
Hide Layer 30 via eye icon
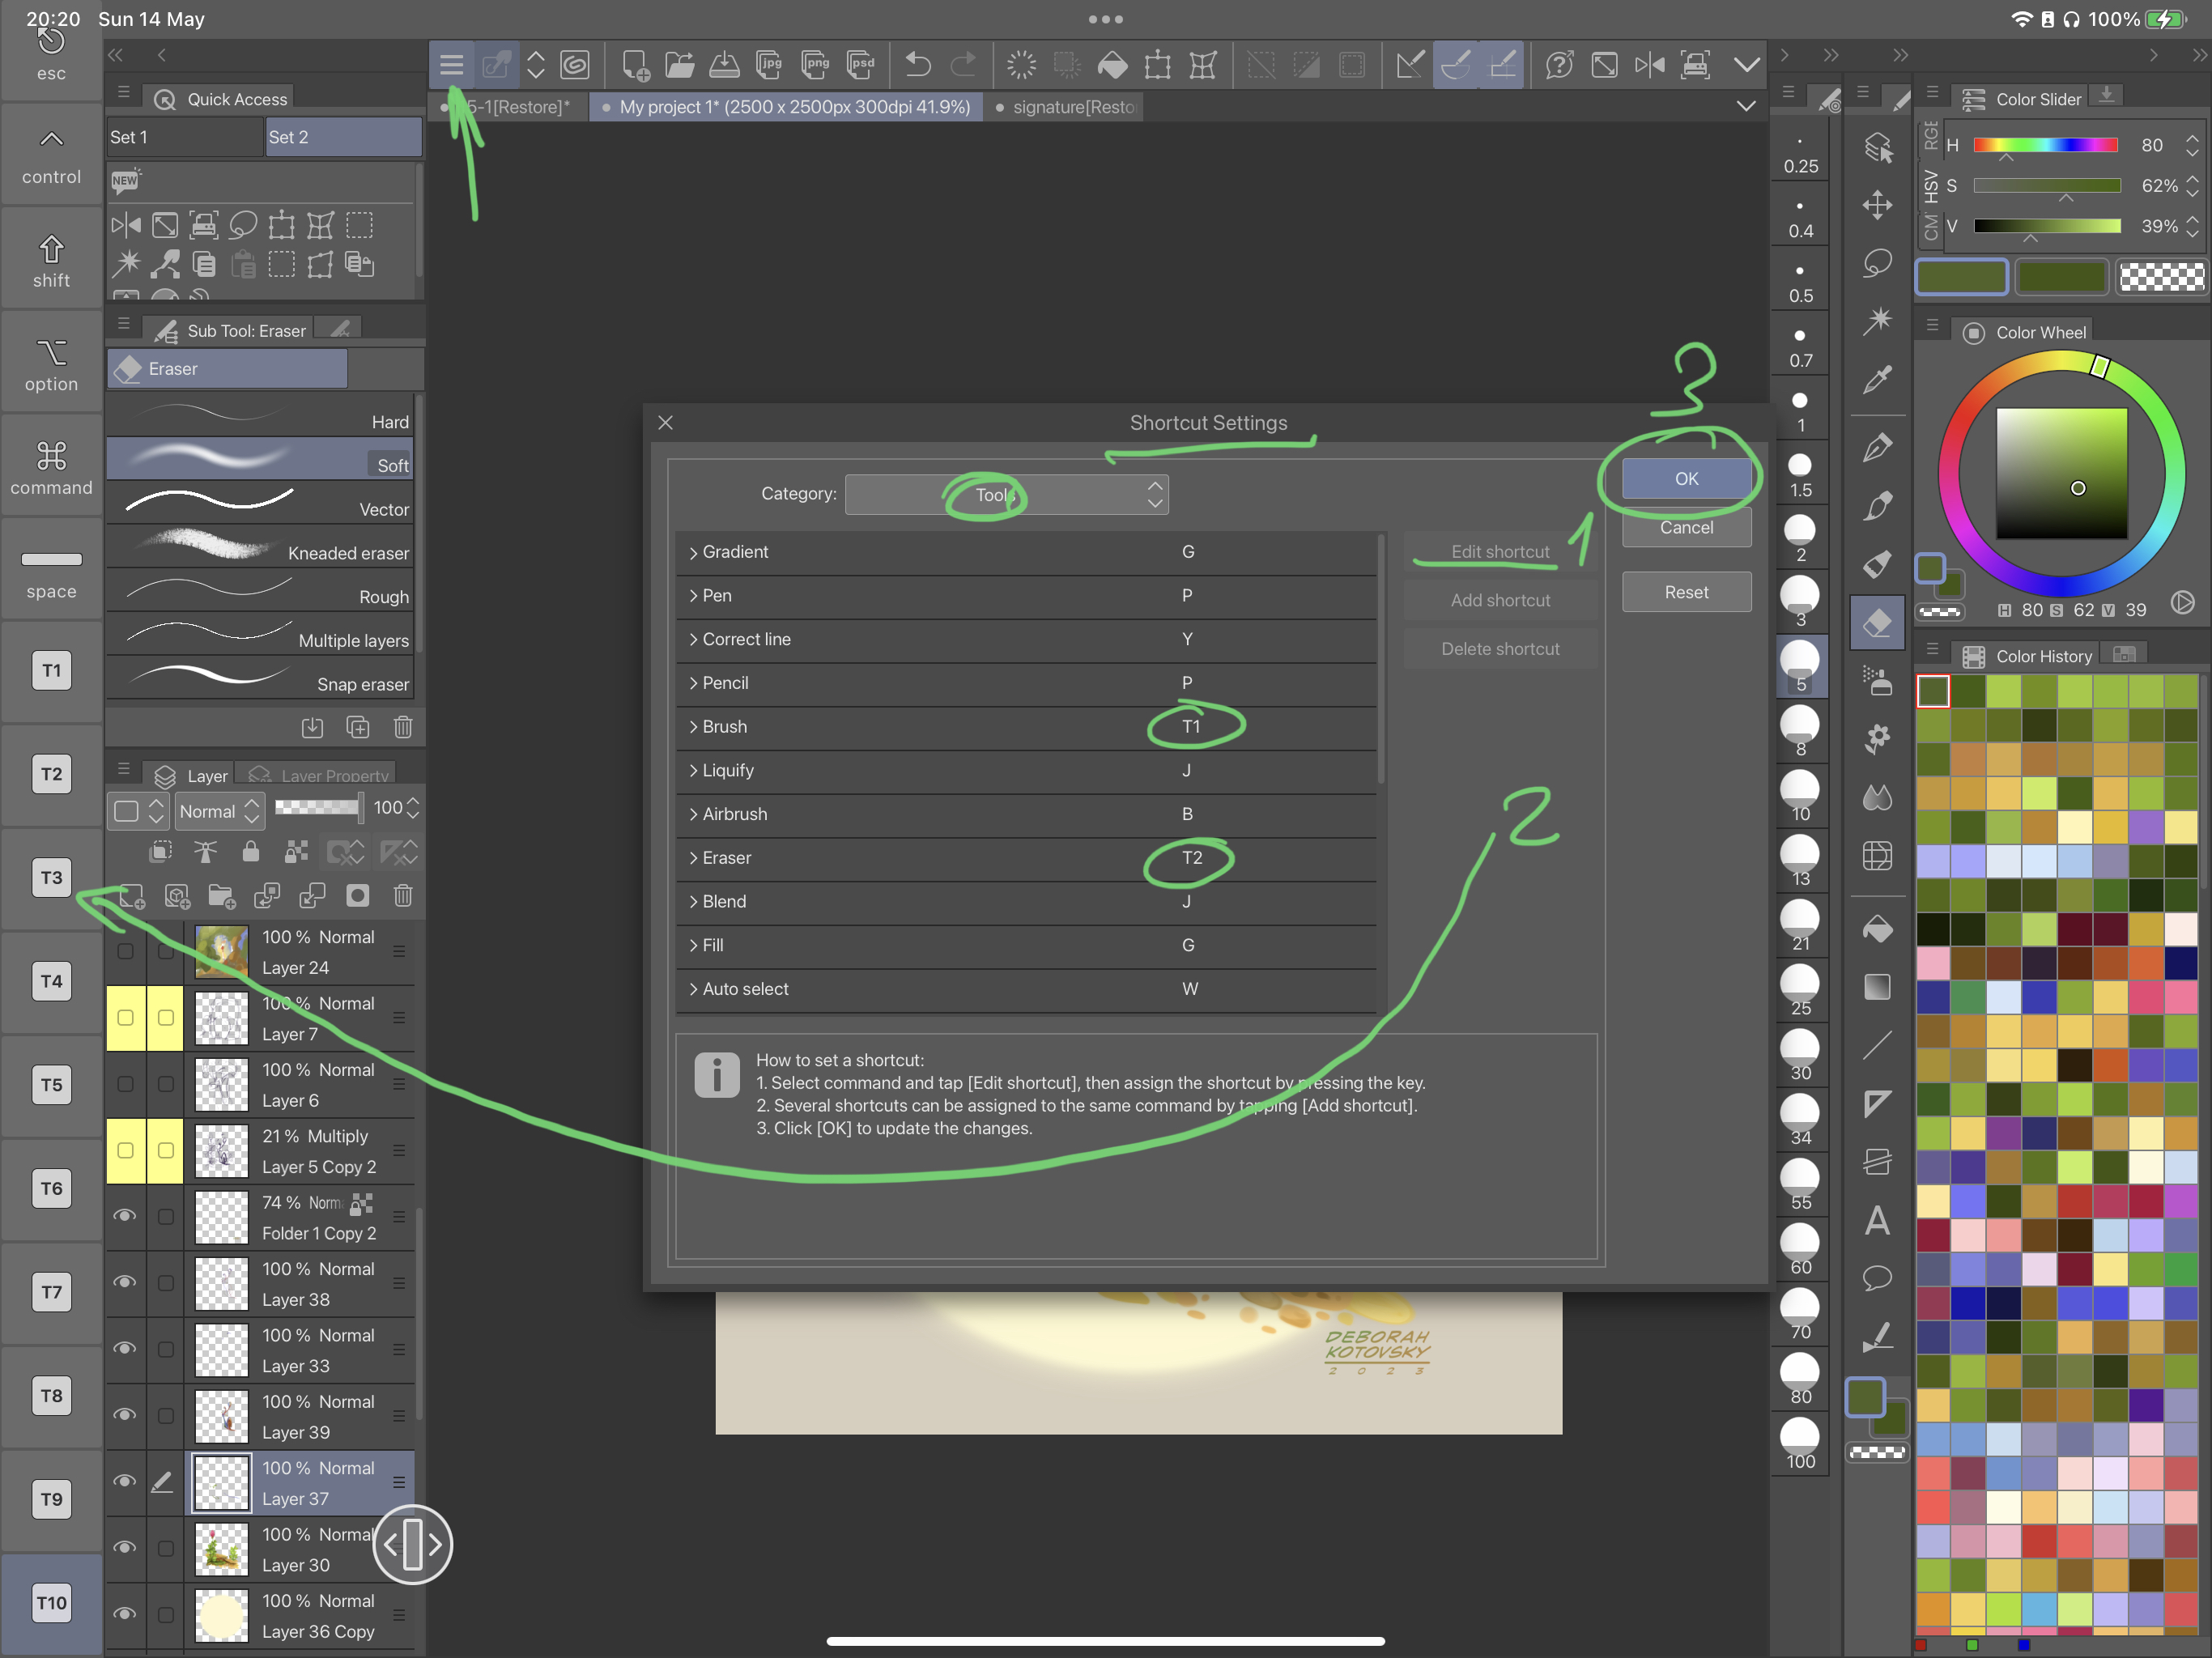pyautogui.click(x=125, y=1548)
